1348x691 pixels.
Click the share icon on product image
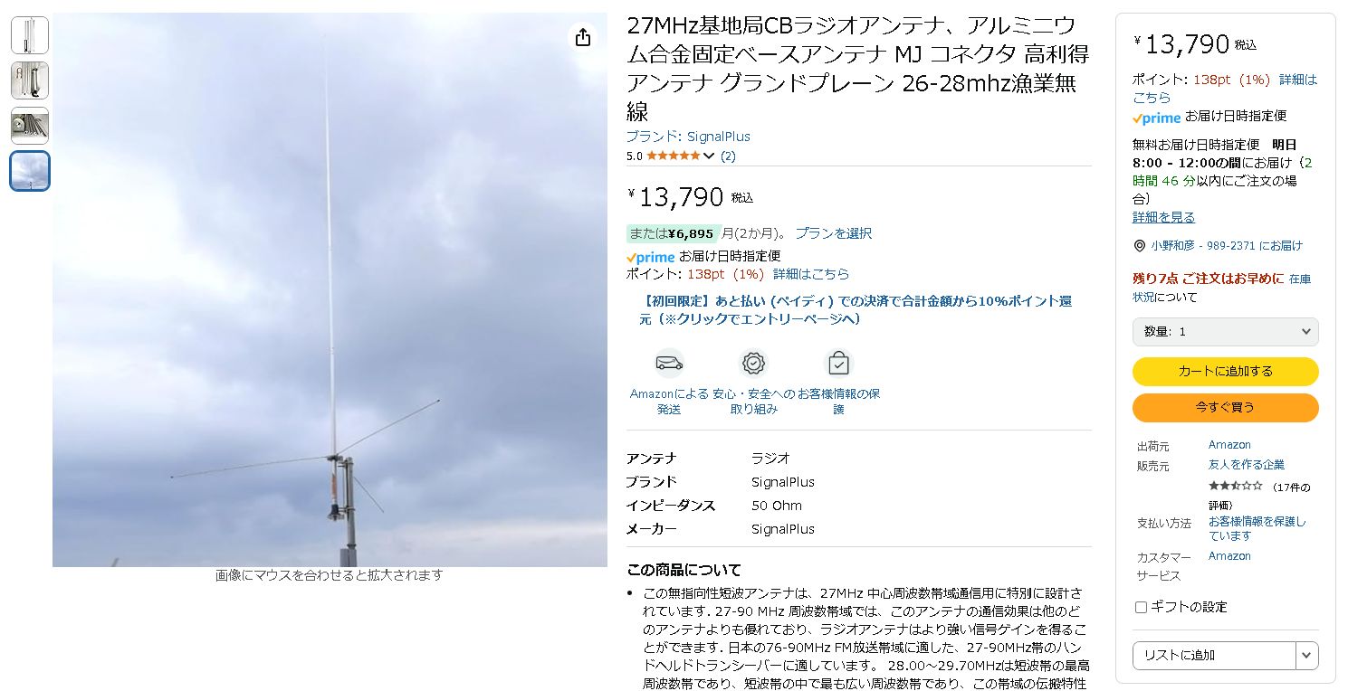click(x=583, y=37)
